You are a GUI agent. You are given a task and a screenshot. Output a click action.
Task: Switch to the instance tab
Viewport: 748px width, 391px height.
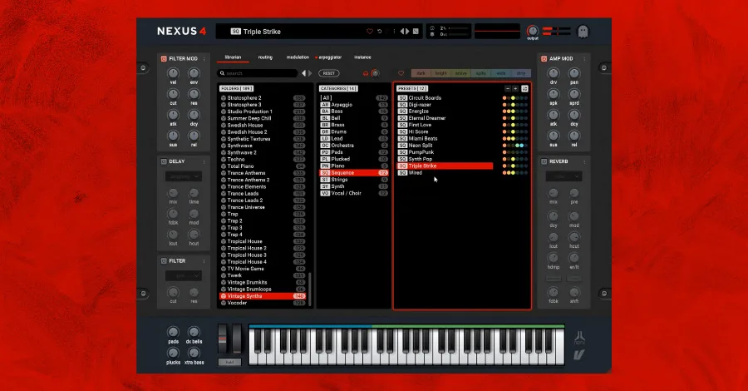coord(362,57)
